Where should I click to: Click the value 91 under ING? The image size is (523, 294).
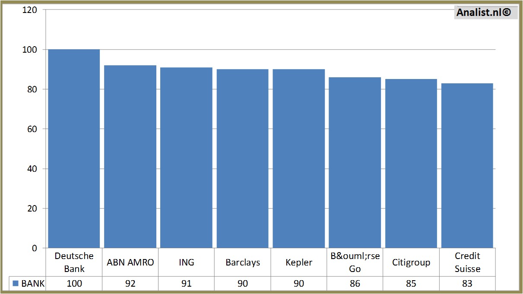pos(186,284)
